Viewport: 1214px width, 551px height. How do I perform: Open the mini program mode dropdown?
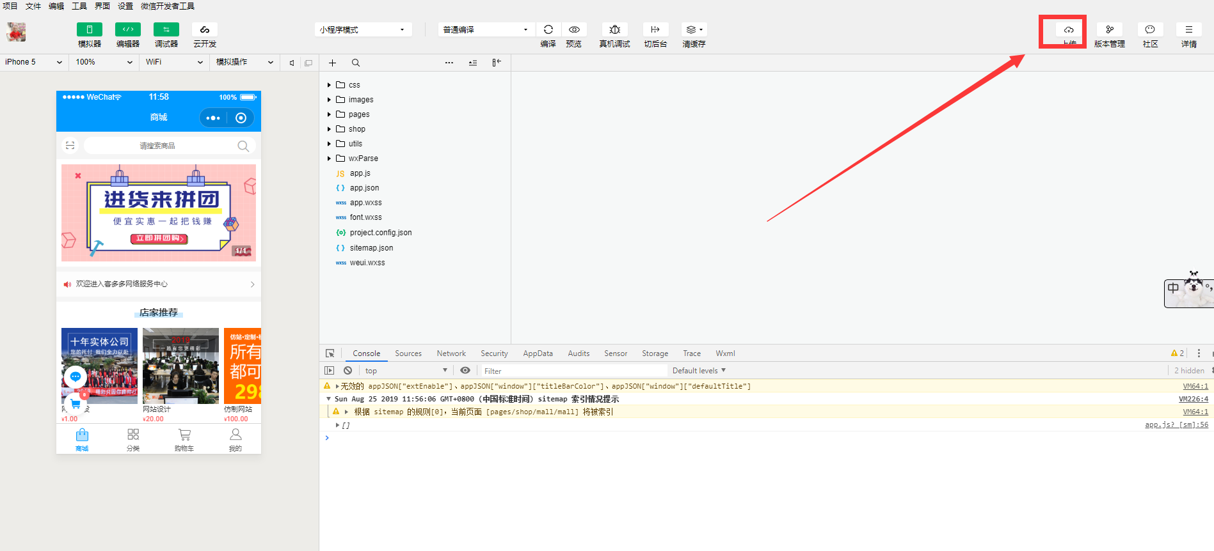[363, 29]
